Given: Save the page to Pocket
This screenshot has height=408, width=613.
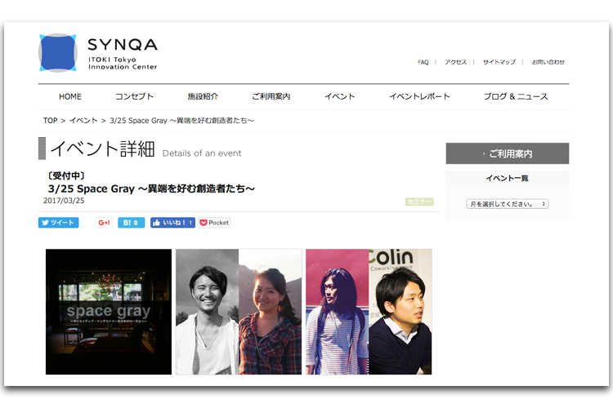Looking at the screenshot, I should (x=215, y=223).
